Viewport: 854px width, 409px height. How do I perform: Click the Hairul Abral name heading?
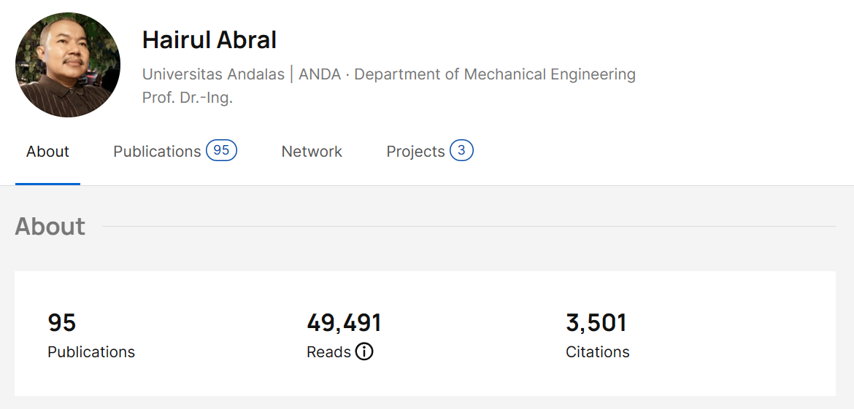click(209, 40)
